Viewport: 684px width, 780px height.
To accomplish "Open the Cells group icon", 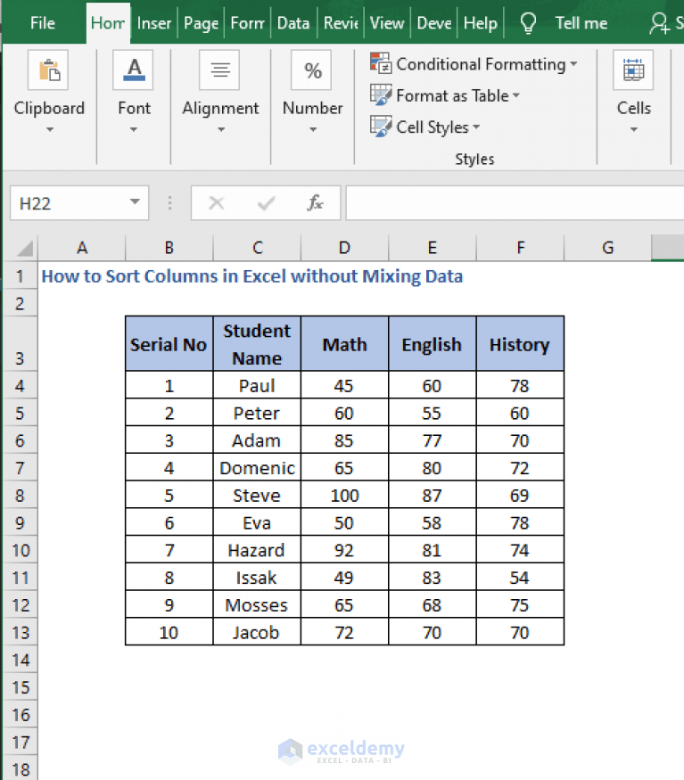I will 633,70.
